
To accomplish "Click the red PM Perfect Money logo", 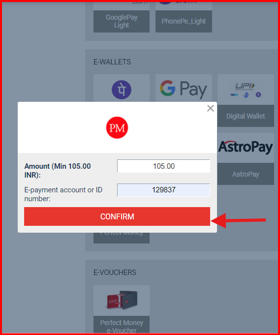I will pos(117,127).
